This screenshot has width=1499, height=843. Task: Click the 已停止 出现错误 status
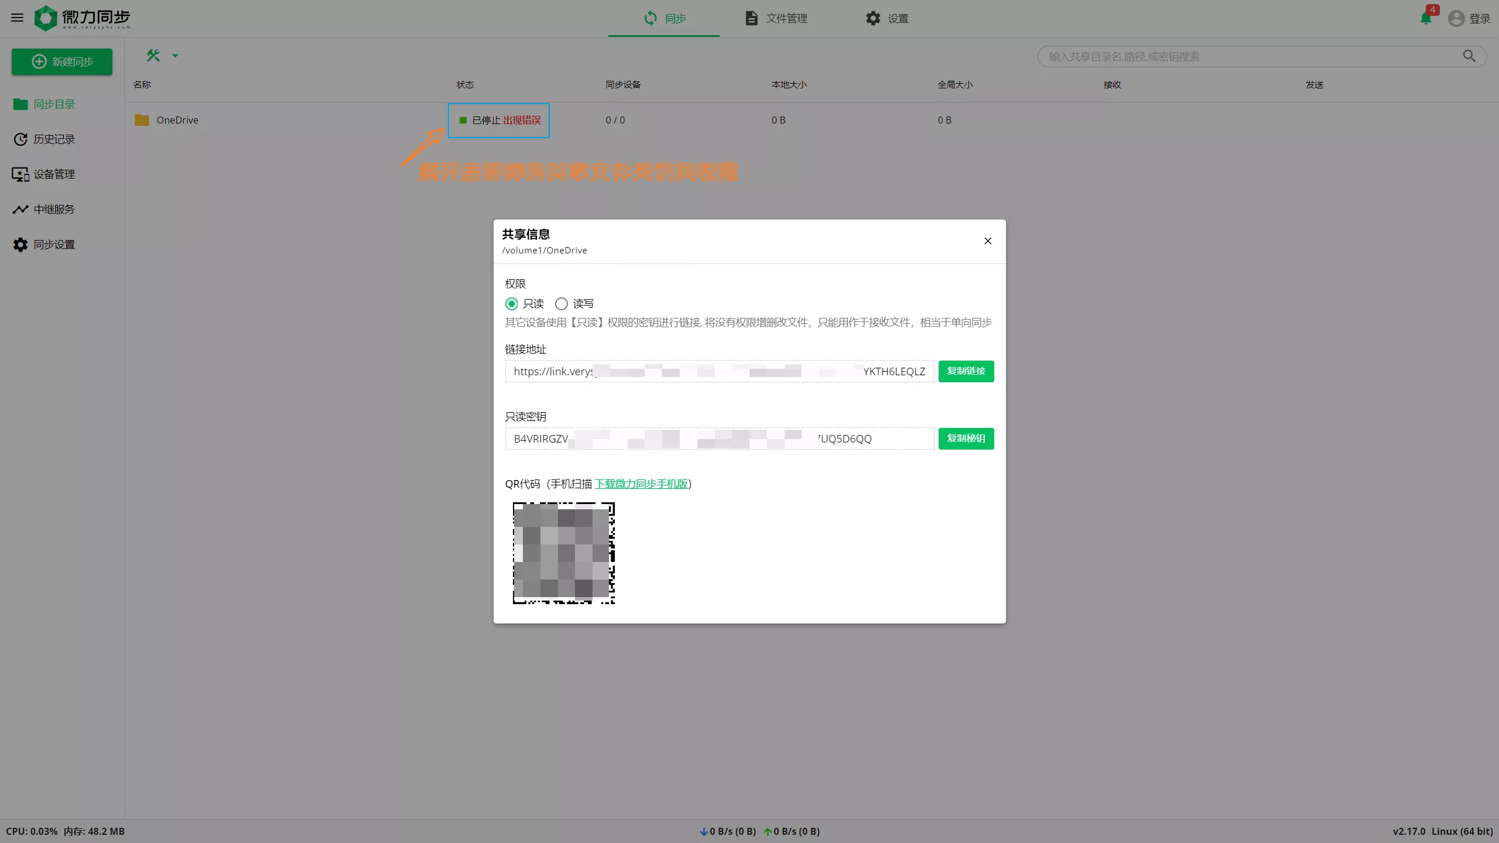click(499, 121)
